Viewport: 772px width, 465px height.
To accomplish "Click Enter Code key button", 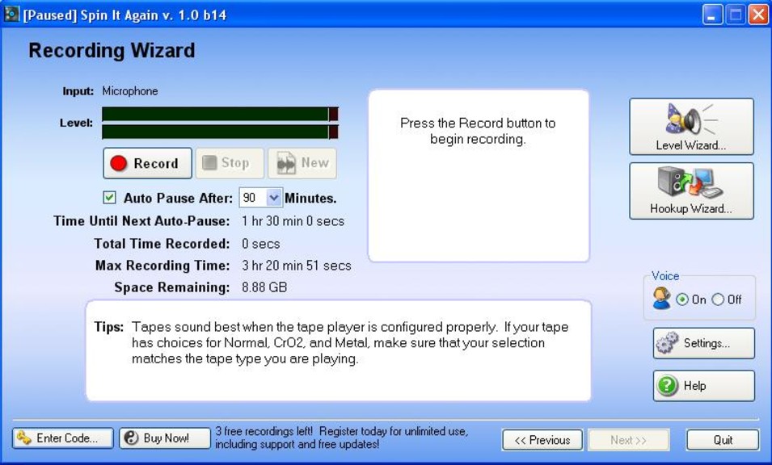I will tap(63, 438).
